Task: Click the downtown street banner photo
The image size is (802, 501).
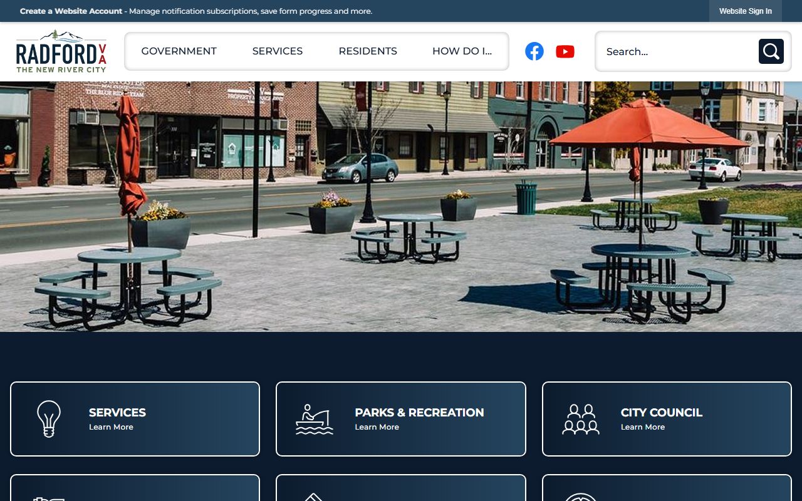Action: 401,207
